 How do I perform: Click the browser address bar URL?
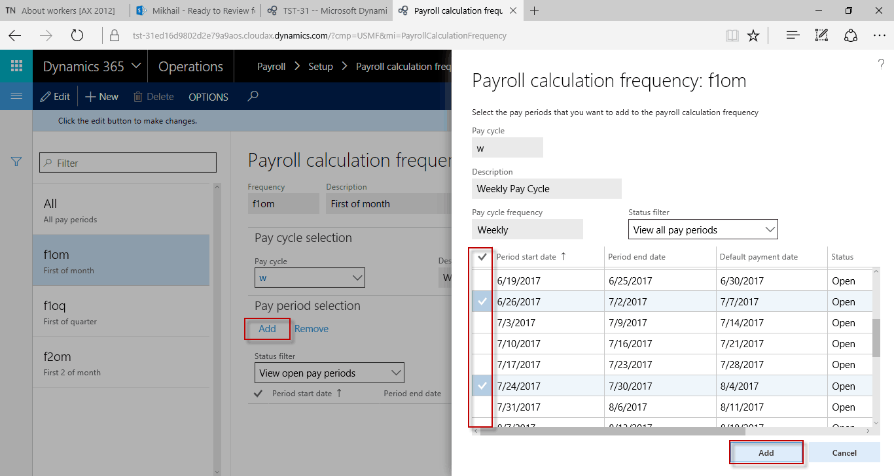click(x=319, y=36)
